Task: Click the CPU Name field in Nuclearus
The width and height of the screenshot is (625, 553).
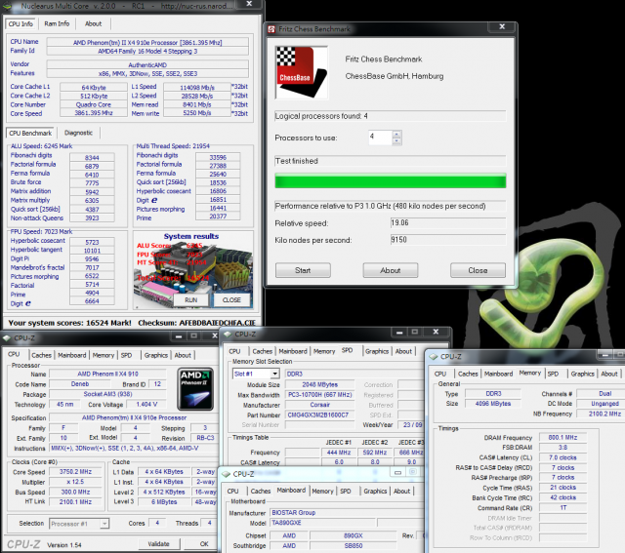Action: pyautogui.click(x=147, y=42)
